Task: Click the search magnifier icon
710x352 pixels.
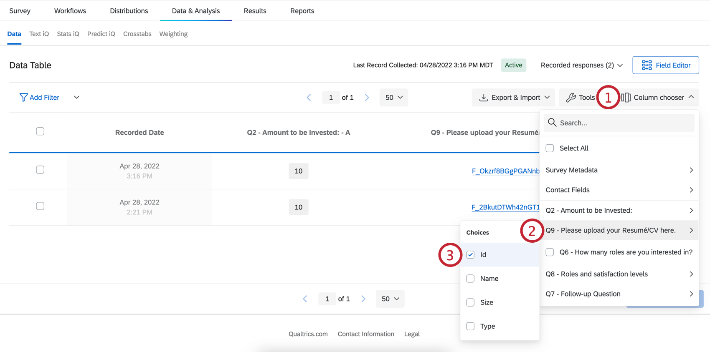Action: coord(552,123)
